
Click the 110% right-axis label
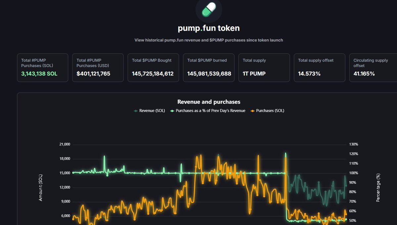354,164
